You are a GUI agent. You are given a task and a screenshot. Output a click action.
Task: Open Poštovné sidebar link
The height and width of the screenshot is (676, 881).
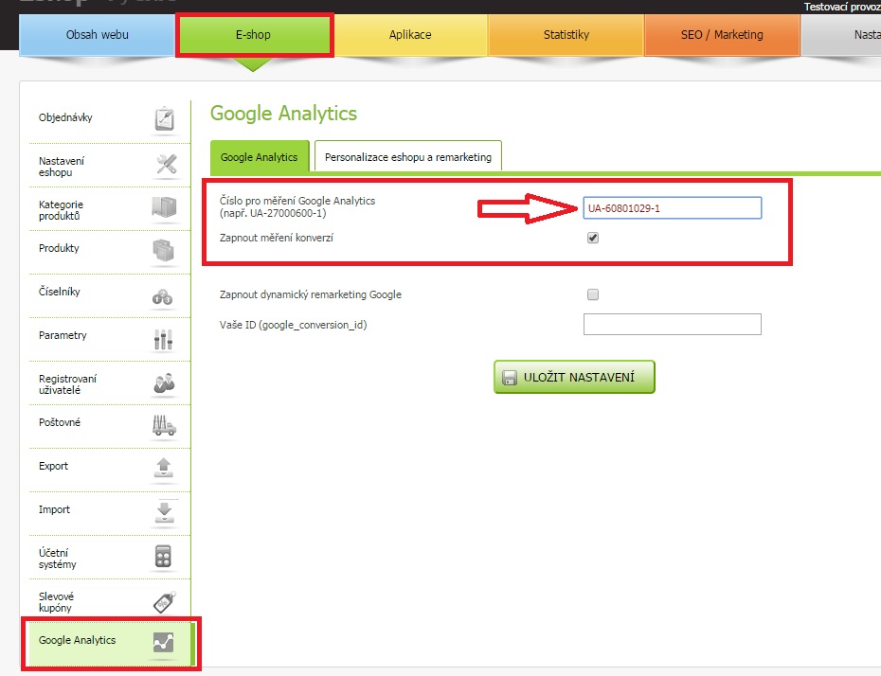60,422
